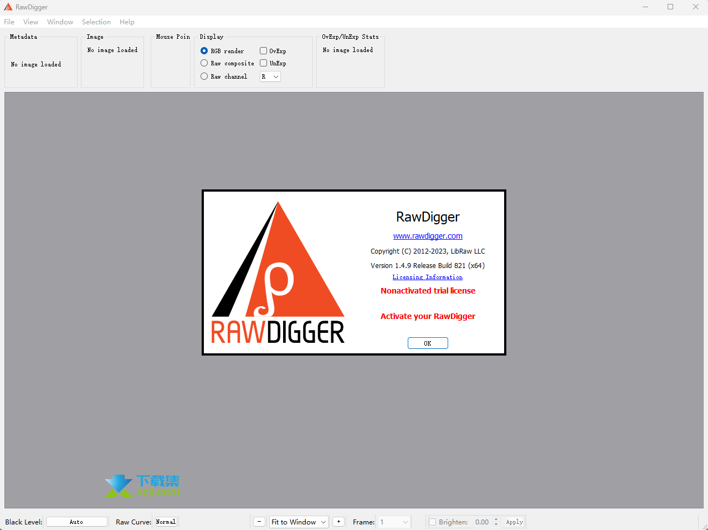The height and width of the screenshot is (530, 708).
Task: Click OK to close the About dialog
Action: tap(428, 343)
